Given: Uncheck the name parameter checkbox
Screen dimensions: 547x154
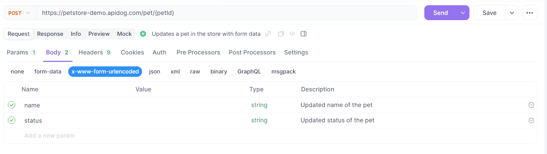Looking at the screenshot, I should click(12, 105).
